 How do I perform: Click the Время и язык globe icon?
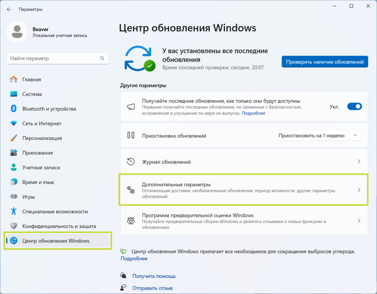(x=14, y=182)
